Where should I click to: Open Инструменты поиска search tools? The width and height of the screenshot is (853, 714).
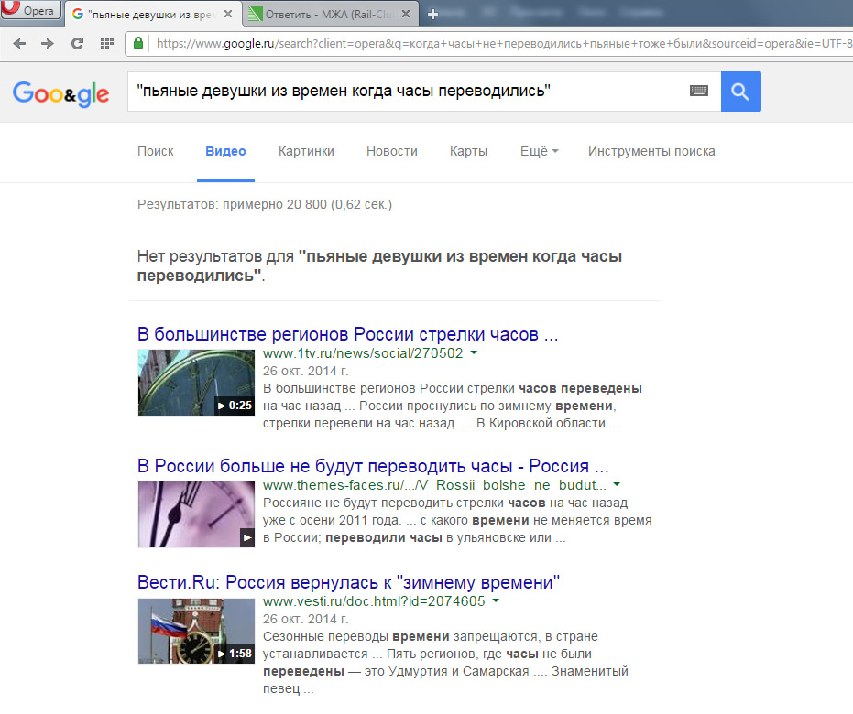[651, 151]
